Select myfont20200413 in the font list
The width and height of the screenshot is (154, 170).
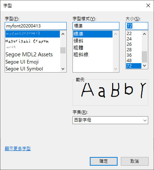pyautogui.click(x=32, y=34)
